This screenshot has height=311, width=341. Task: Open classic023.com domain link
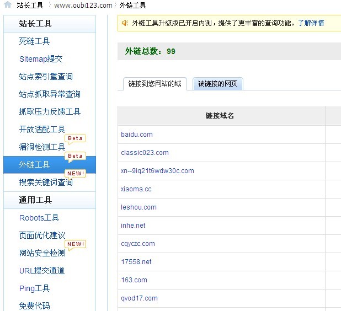tap(145, 153)
